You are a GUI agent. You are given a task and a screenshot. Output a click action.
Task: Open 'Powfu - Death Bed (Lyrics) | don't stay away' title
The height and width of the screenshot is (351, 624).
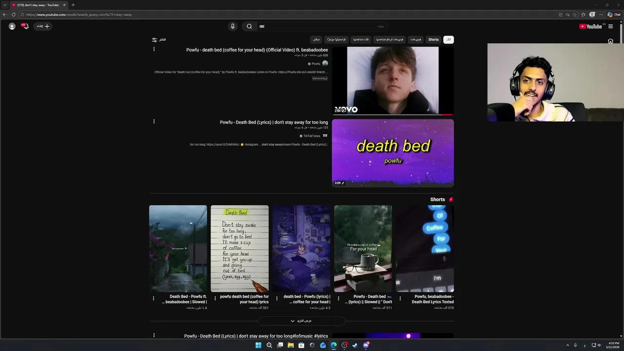pyautogui.click(x=274, y=122)
